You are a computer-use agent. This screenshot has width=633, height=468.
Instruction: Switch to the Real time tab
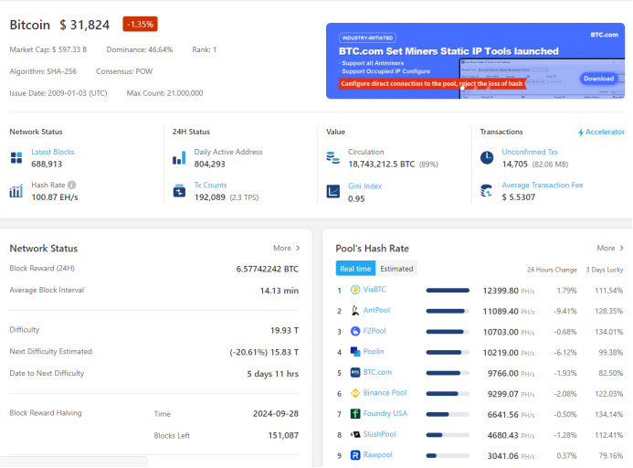click(x=355, y=269)
